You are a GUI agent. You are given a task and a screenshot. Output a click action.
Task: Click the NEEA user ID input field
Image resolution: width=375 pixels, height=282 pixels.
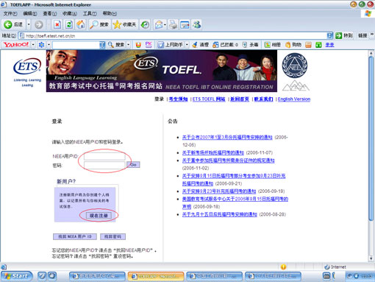pyautogui.click(x=104, y=156)
